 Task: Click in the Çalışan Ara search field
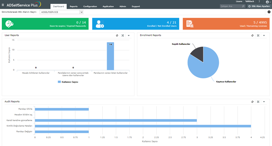[231, 6]
